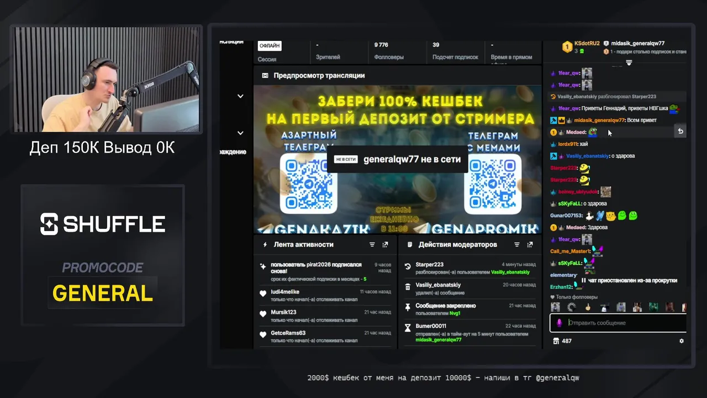Click the unban icon next to Starper223
The height and width of the screenshot is (398, 707).
pyautogui.click(x=408, y=266)
